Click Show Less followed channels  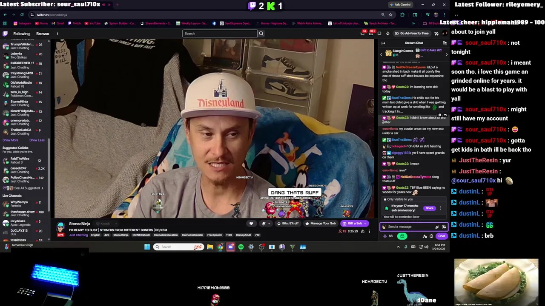coord(37,140)
